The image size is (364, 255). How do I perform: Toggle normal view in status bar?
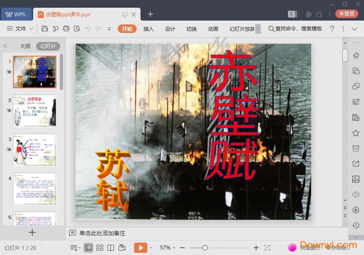88,248
